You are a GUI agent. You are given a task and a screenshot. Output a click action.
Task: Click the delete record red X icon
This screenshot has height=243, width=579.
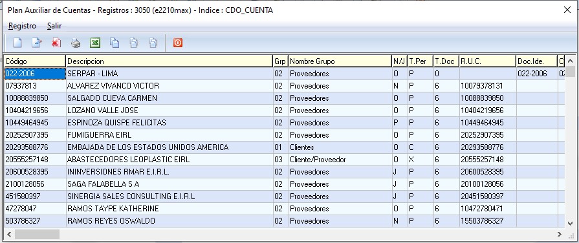(x=56, y=43)
